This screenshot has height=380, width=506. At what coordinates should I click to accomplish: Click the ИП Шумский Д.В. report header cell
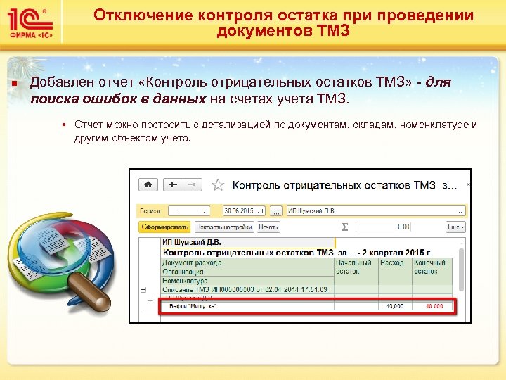tap(247, 242)
